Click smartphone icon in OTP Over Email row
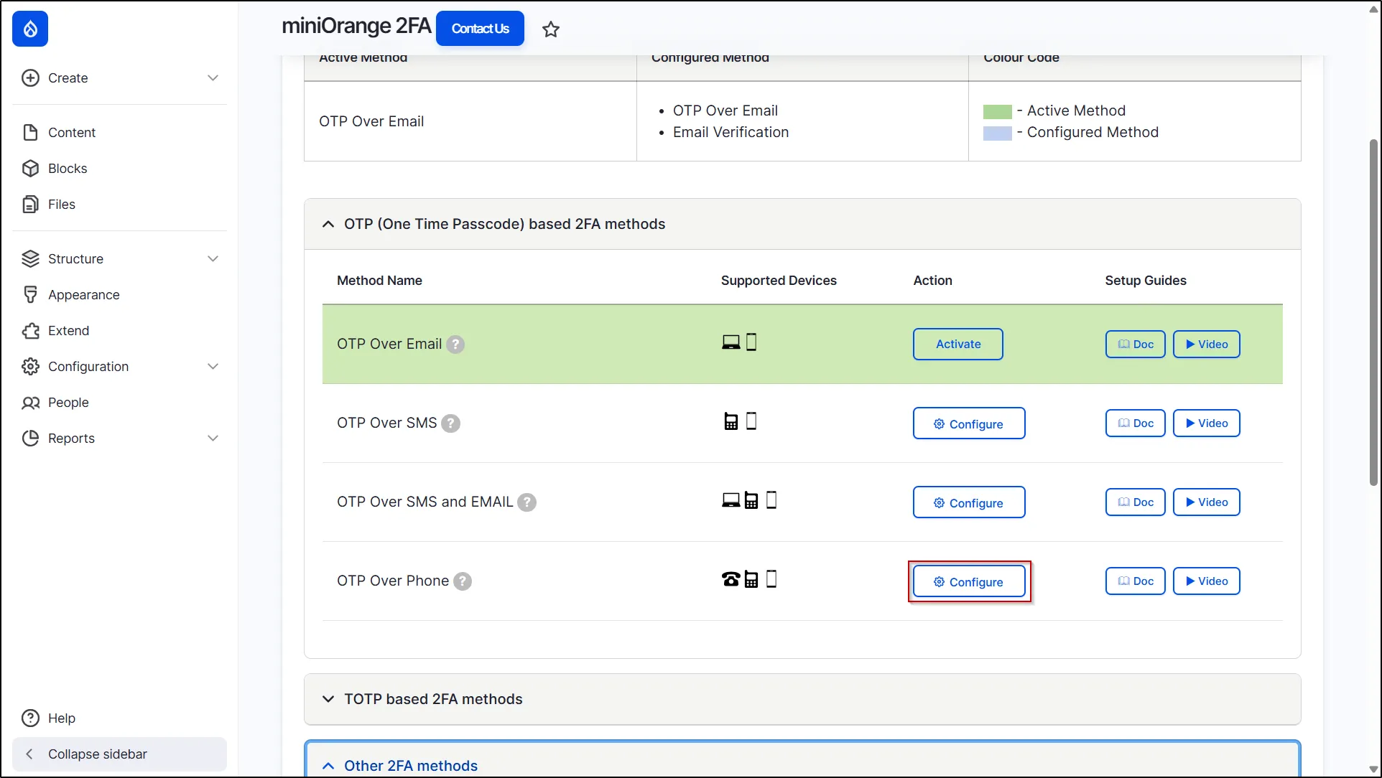 point(751,342)
